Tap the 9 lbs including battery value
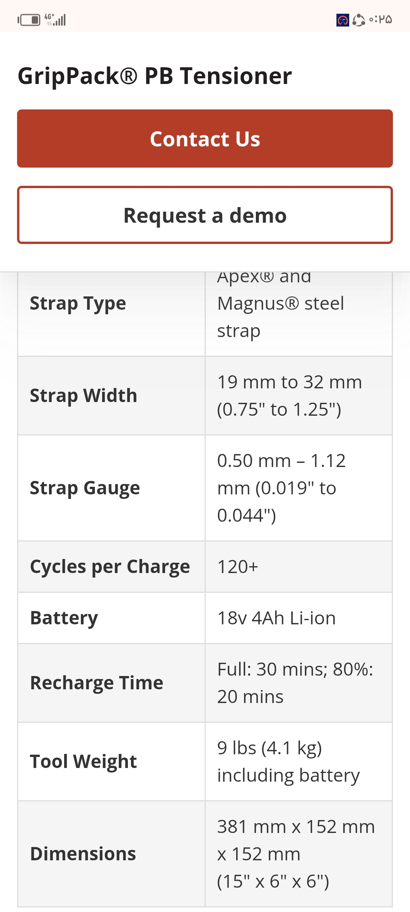This screenshot has height=912, width=410. (288, 762)
